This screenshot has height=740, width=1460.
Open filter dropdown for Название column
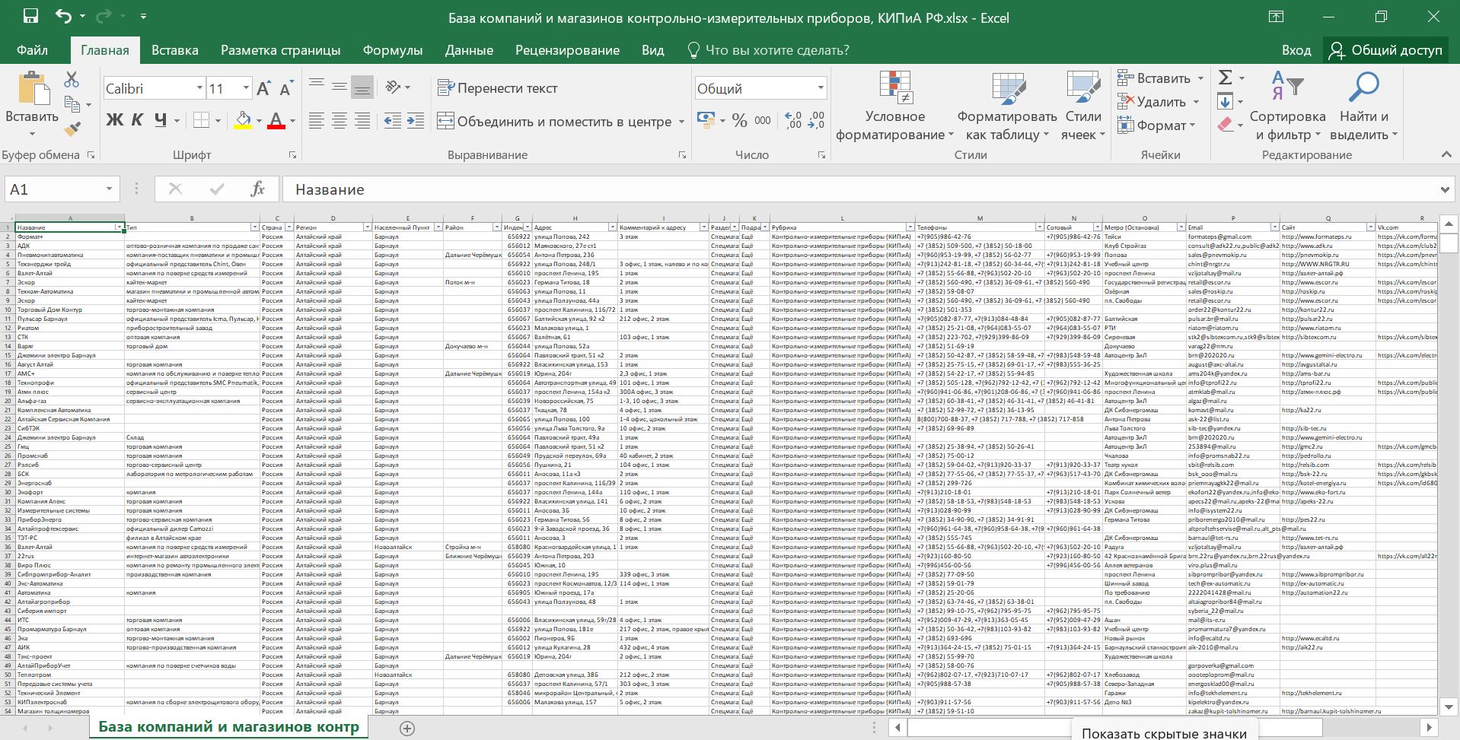point(120,227)
